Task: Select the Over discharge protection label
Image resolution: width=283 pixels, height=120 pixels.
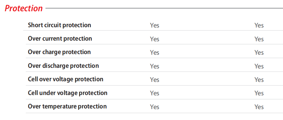Action: click(x=63, y=66)
